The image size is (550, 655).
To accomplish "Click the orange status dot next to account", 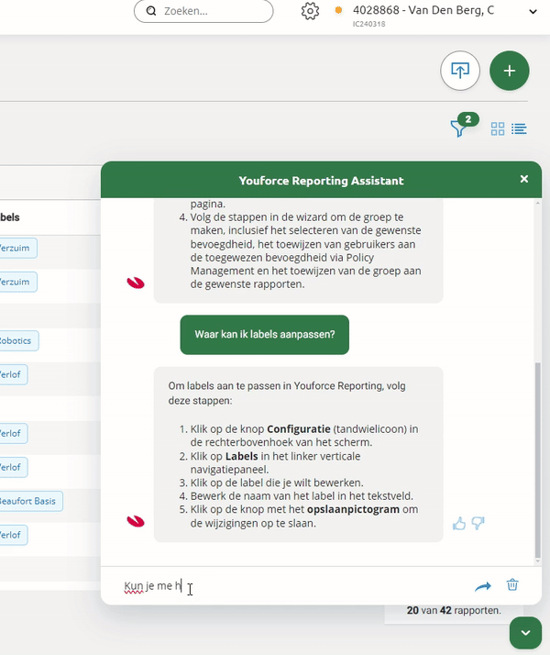I will click(x=338, y=10).
